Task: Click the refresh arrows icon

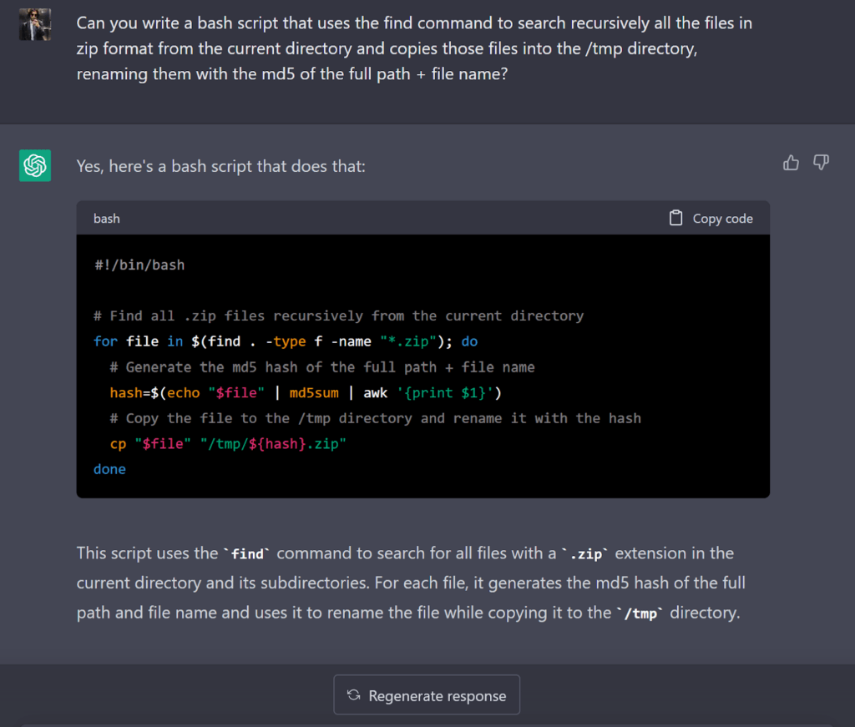Action: pos(353,694)
